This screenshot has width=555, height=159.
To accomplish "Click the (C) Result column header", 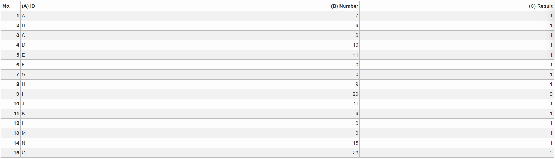I will [457, 6].
